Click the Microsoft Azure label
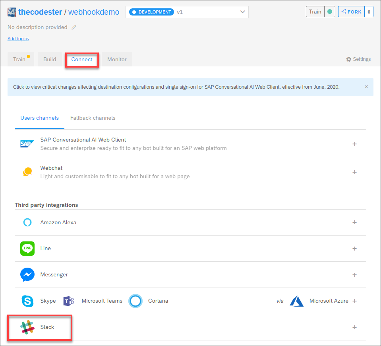 click(x=329, y=301)
